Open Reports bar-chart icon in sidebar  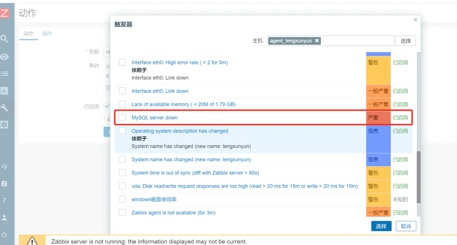coord(4,91)
